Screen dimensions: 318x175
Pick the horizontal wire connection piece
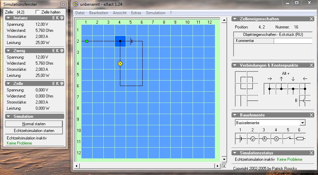[252, 101]
